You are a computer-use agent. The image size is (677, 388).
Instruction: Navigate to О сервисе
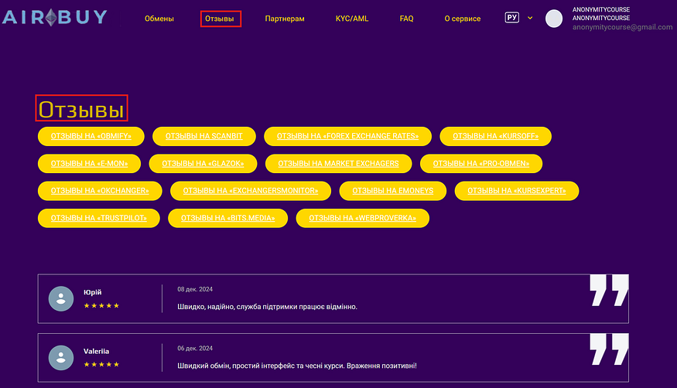click(463, 19)
